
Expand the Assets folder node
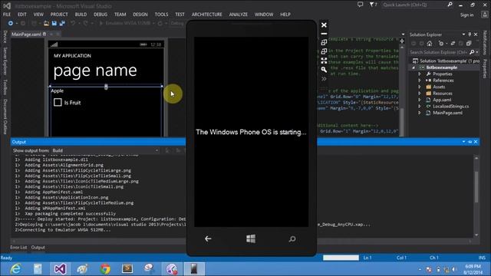(420, 87)
